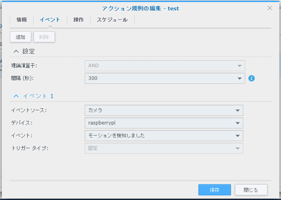Close the action rule edit dialog
Image resolution: width=281 pixels, height=200 pixels.
point(270,8)
